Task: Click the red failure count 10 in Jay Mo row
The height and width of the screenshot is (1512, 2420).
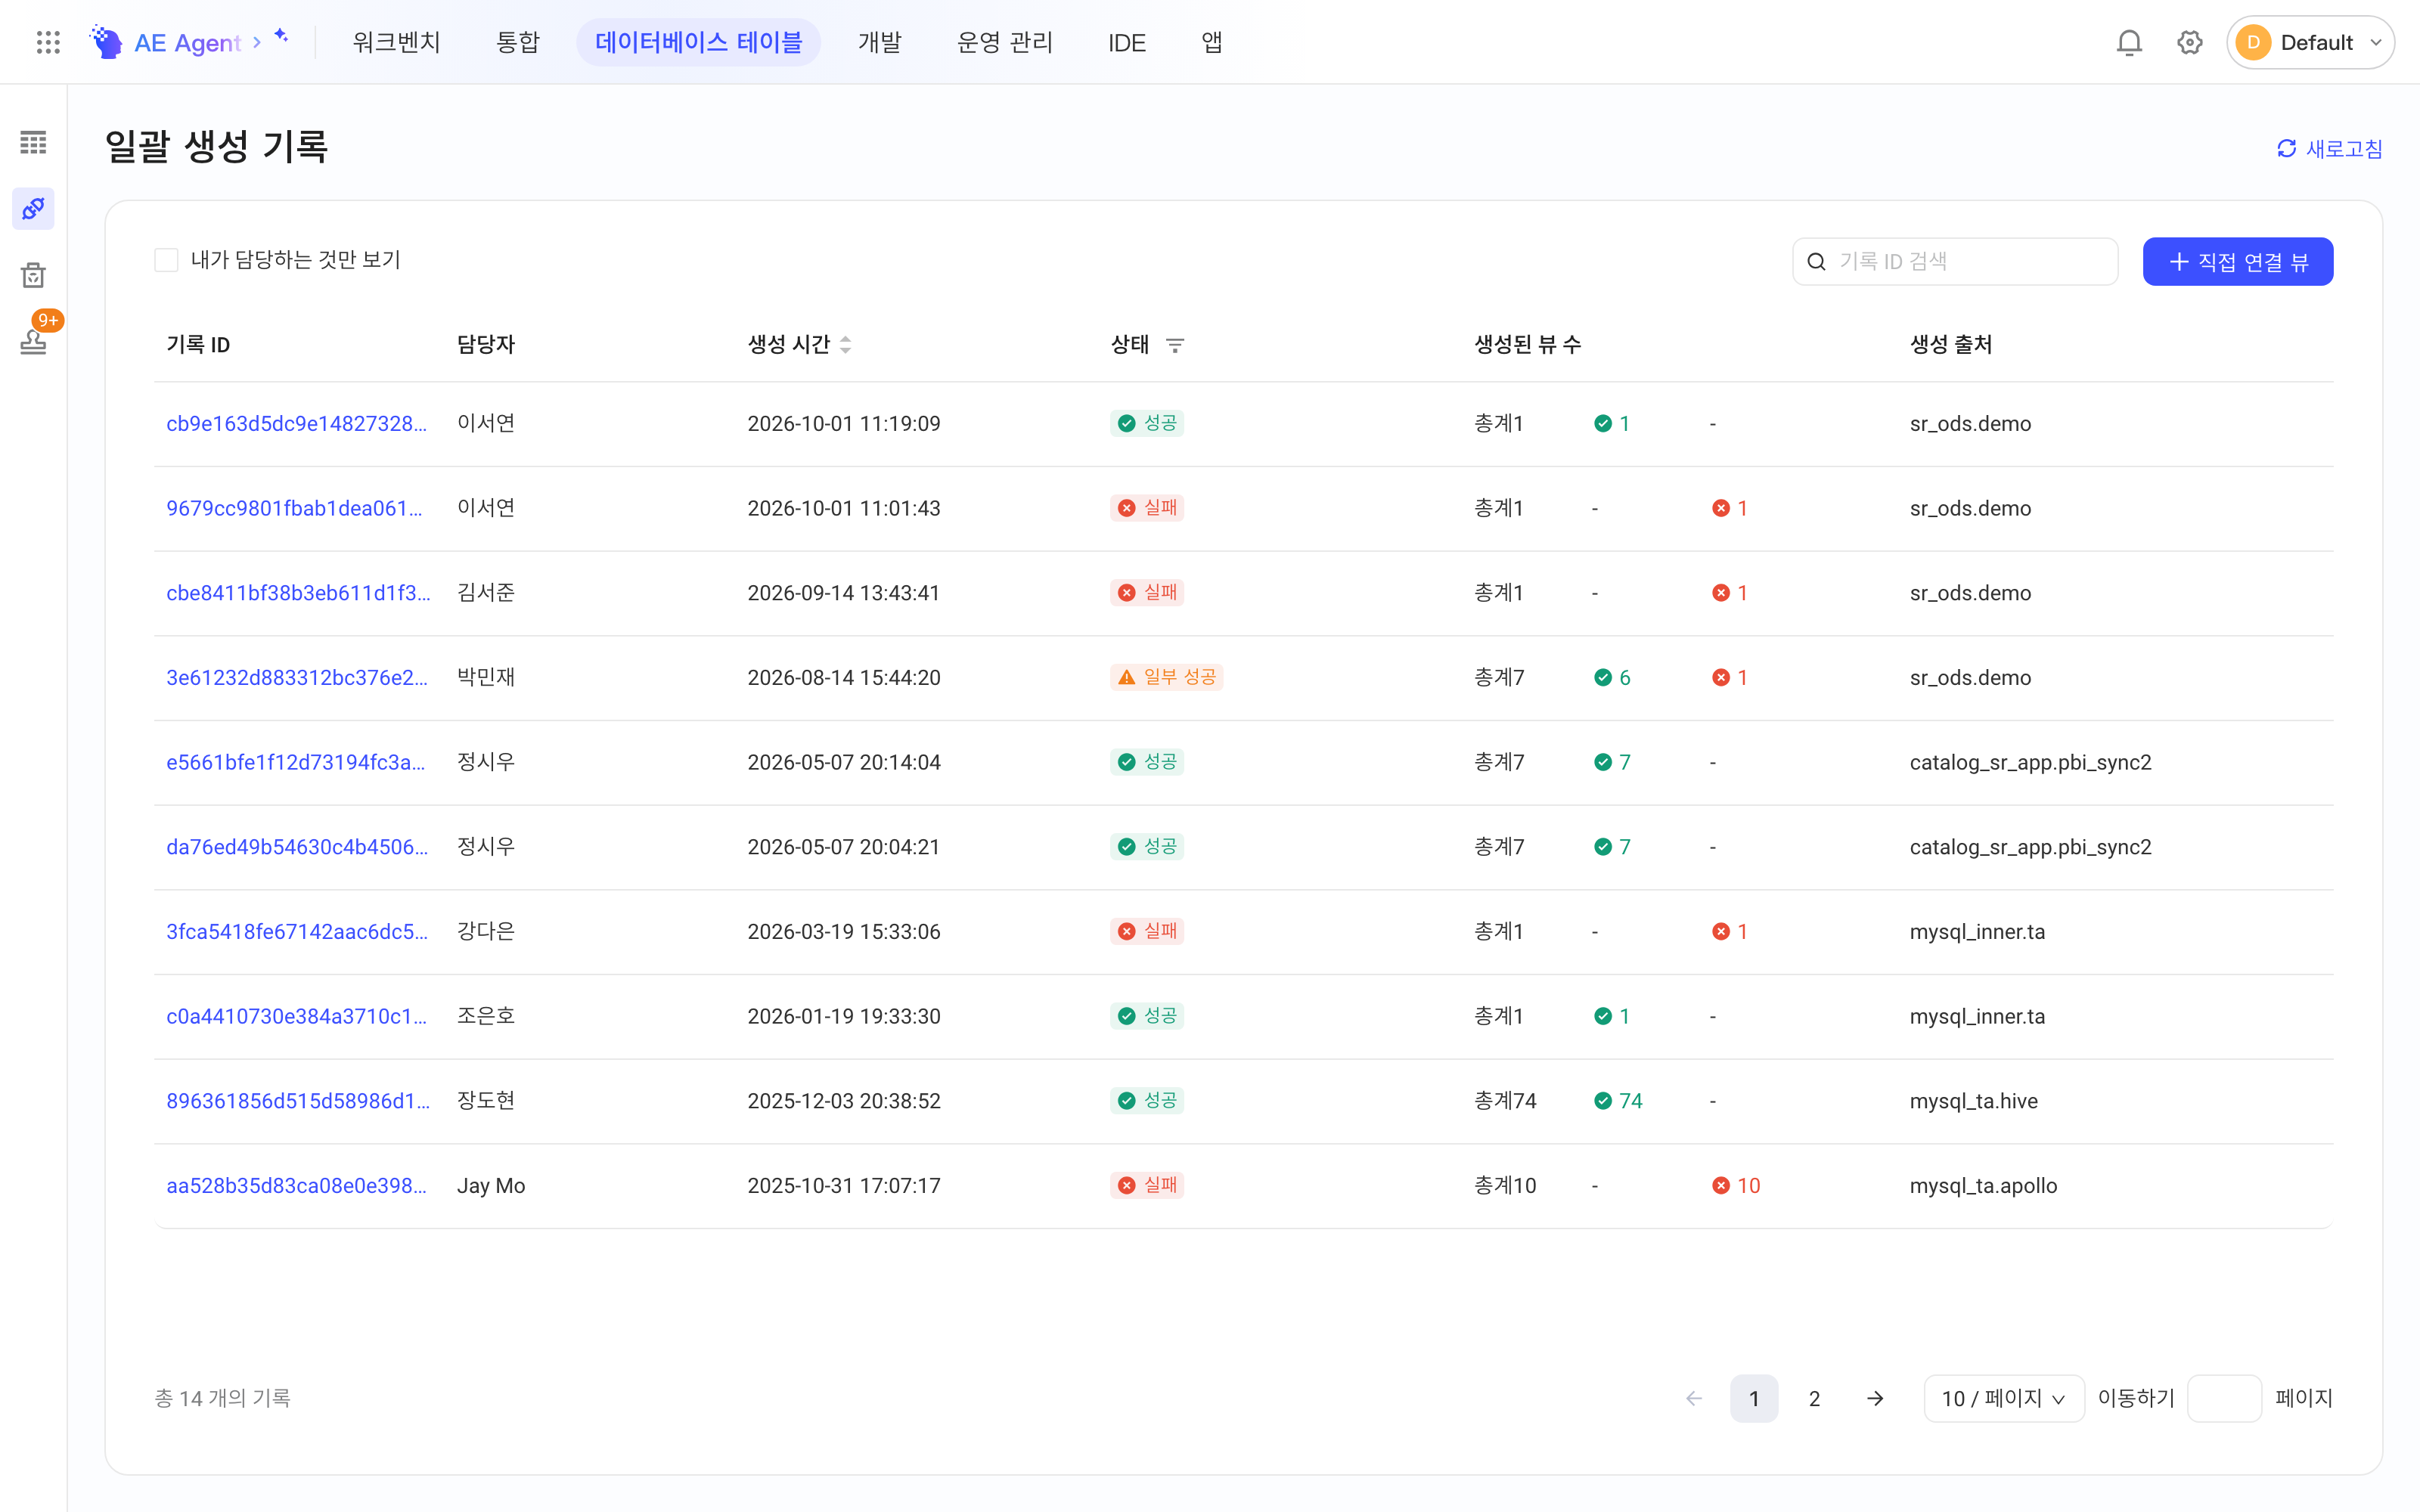Action: 1736,1185
